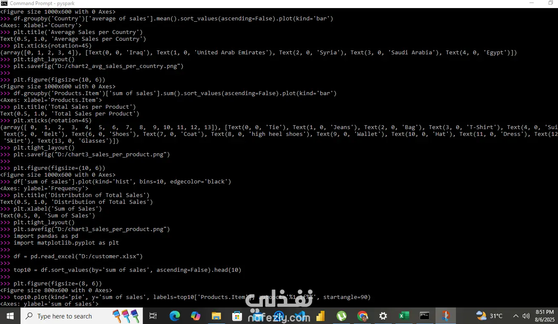The width and height of the screenshot is (558, 324).
Task: Click the "Axes: xlabel='Products.Item'" output line
Action: [51, 100]
